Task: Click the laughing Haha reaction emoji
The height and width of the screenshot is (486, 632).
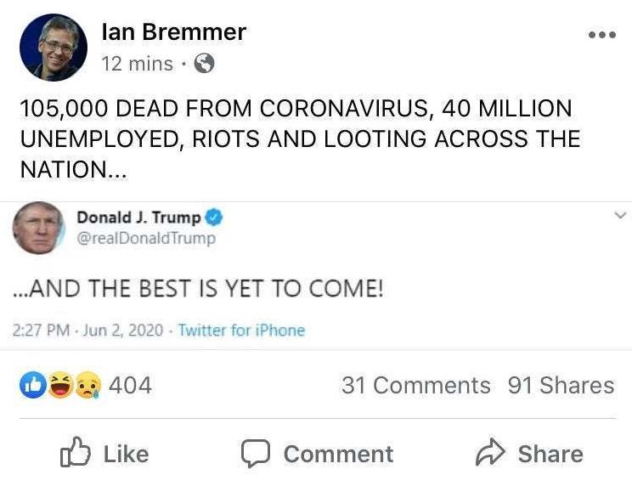Action: click(59, 386)
